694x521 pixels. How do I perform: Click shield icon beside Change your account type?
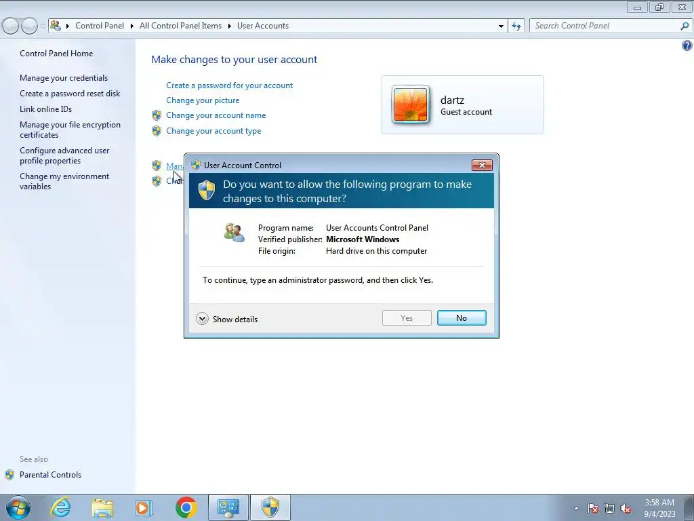tap(157, 131)
